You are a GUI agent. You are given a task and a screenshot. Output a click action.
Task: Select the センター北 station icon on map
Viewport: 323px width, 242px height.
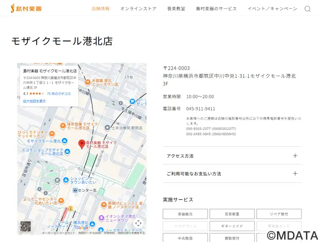75,190
